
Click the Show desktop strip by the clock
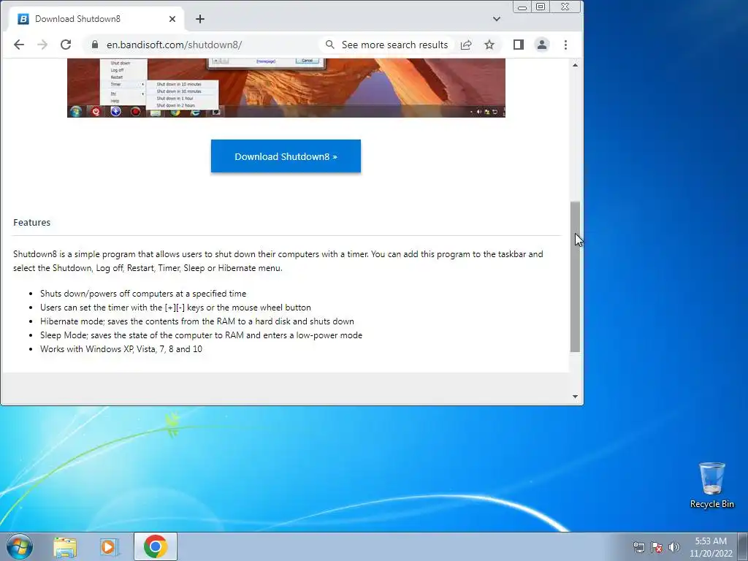pos(743,546)
